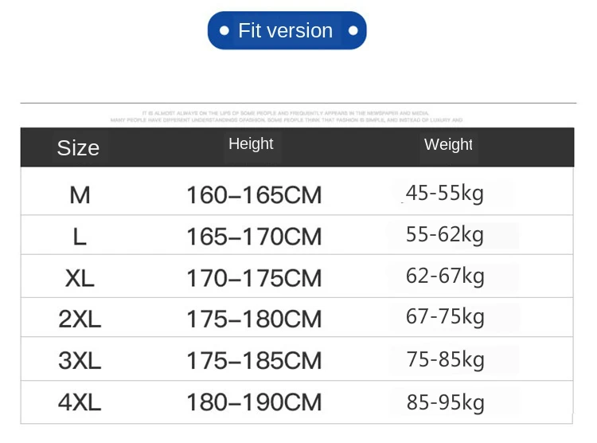The width and height of the screenshot is (597, 443).
Task: Click the M size cell
Action: (80, 195)
